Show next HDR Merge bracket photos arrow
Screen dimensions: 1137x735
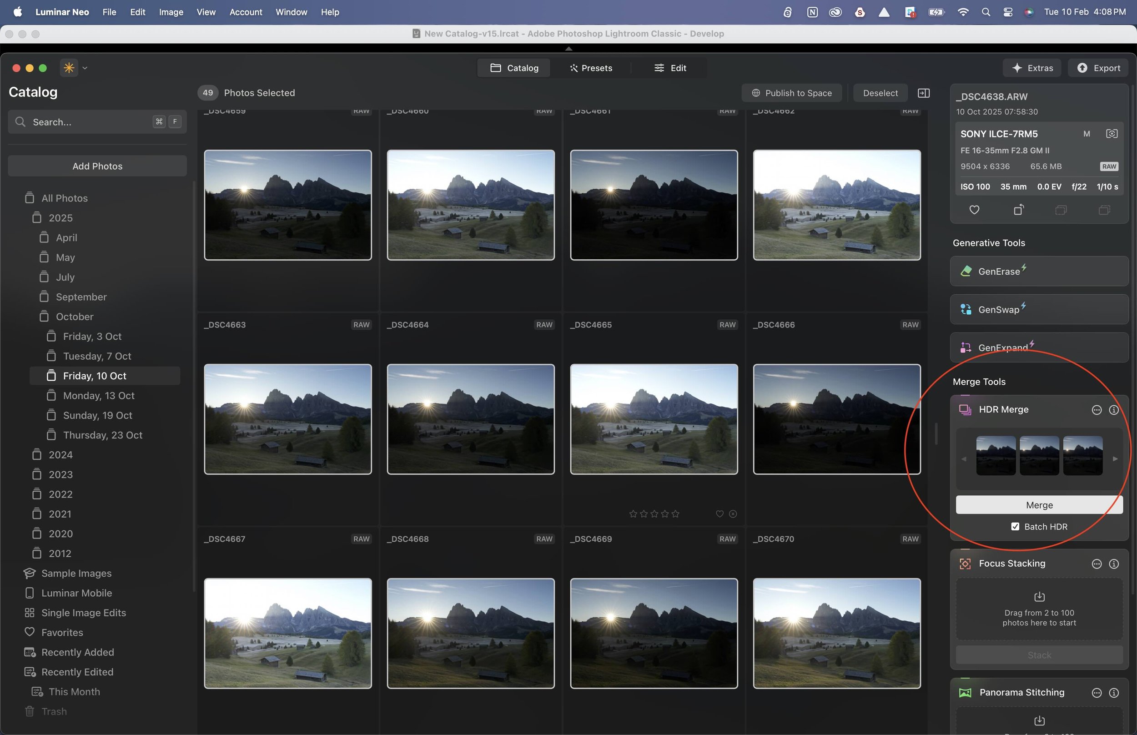coord(1115,459)
